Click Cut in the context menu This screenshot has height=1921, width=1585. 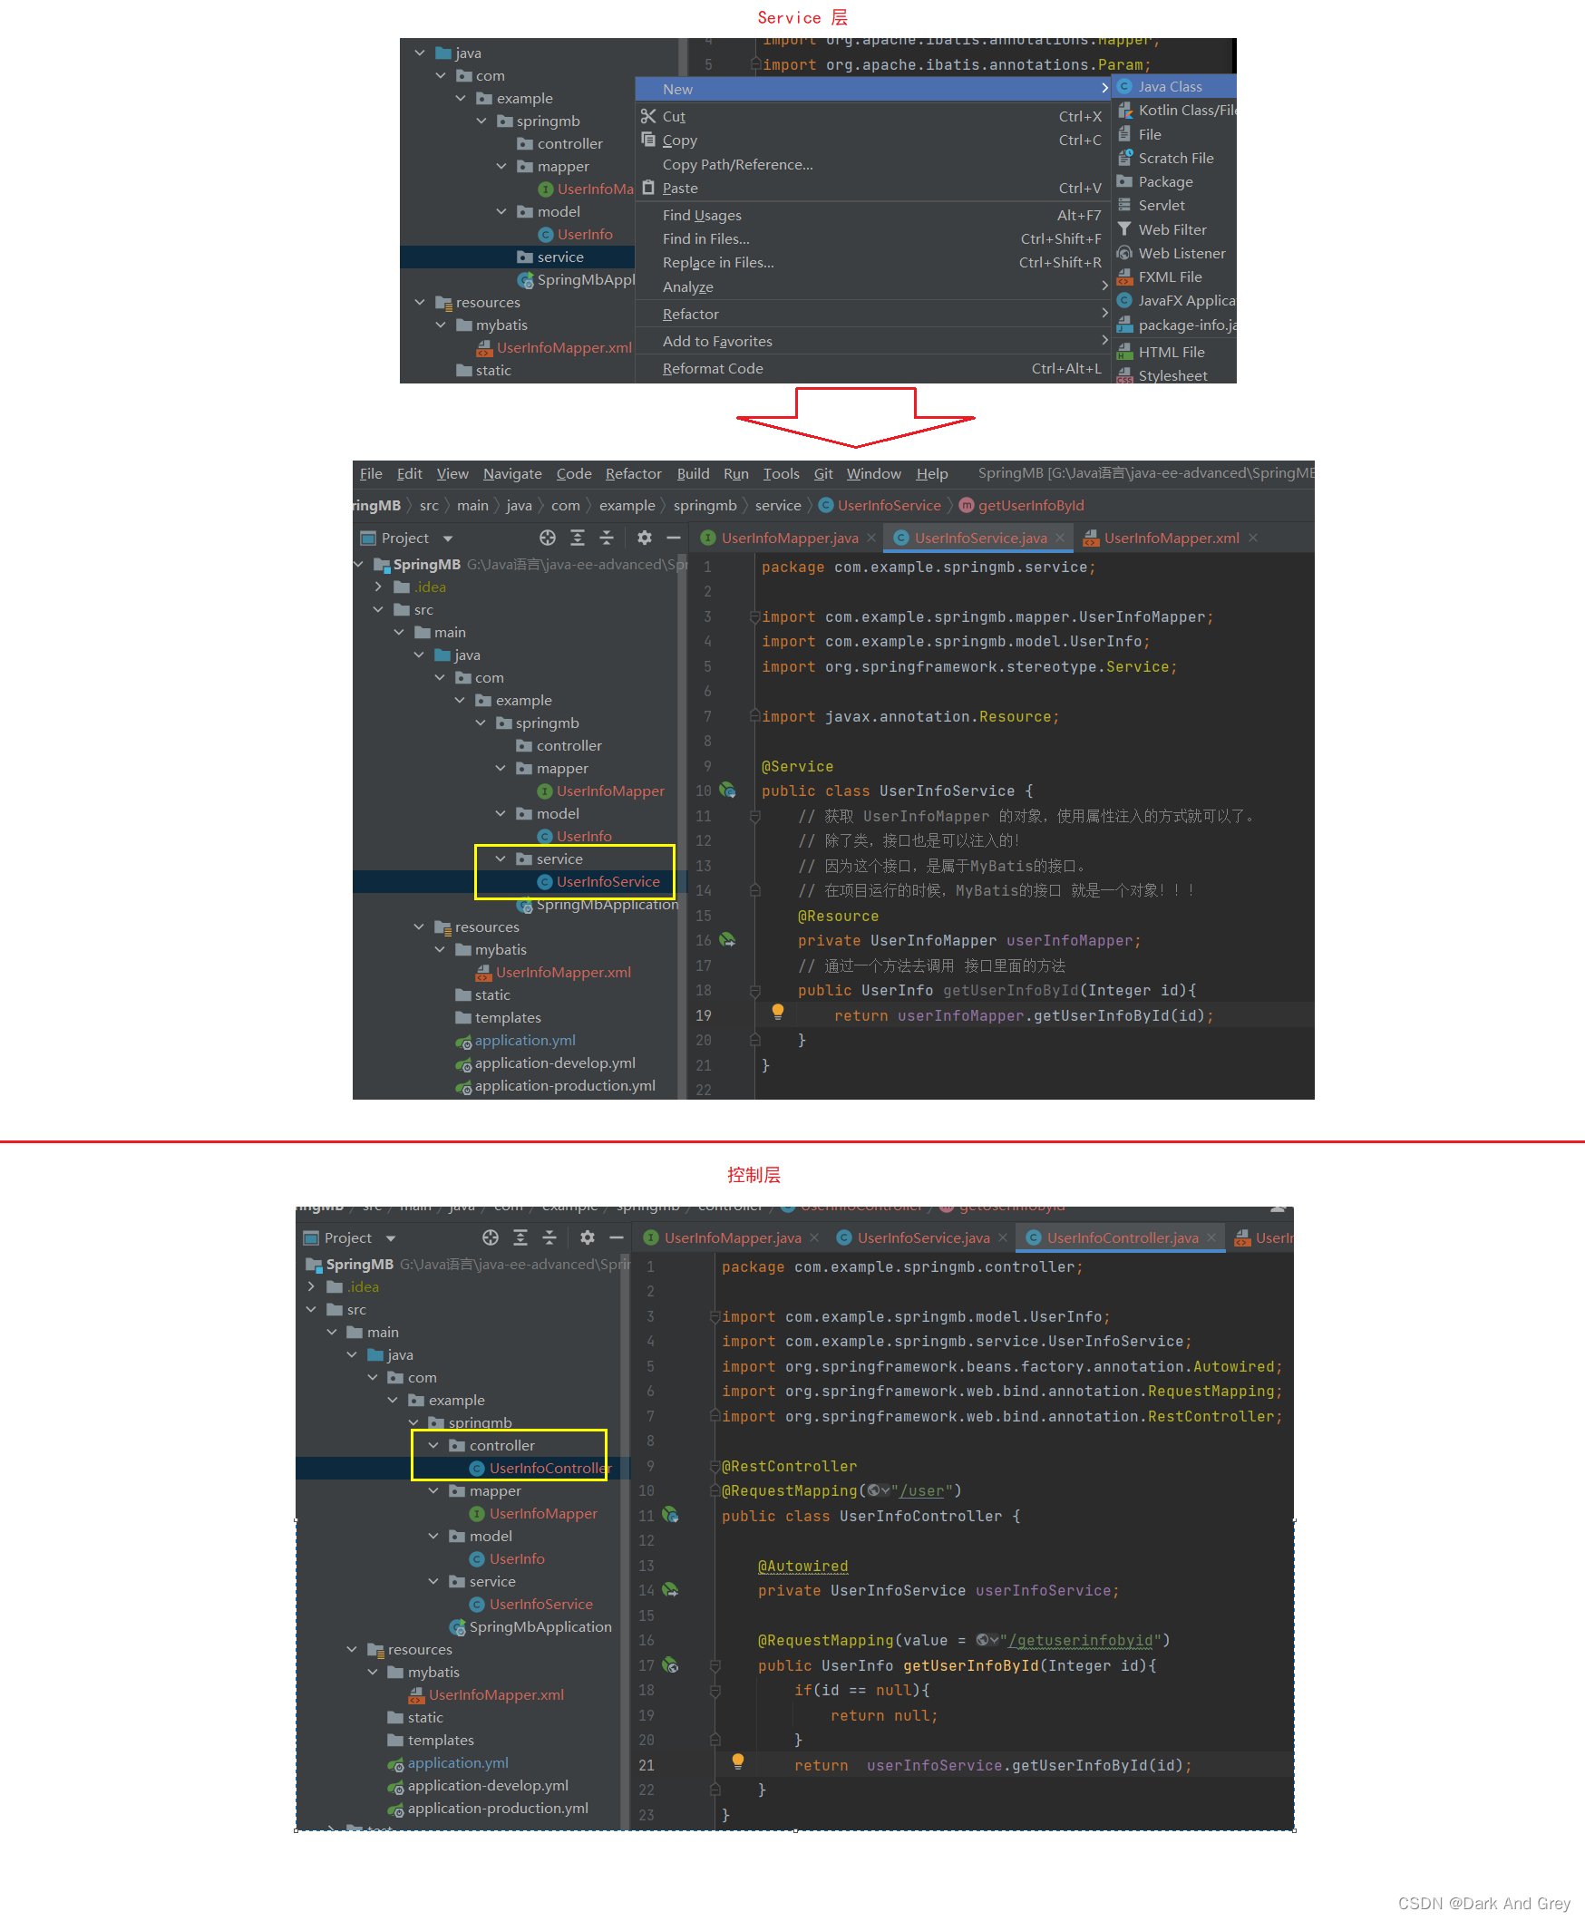point(873,117)
